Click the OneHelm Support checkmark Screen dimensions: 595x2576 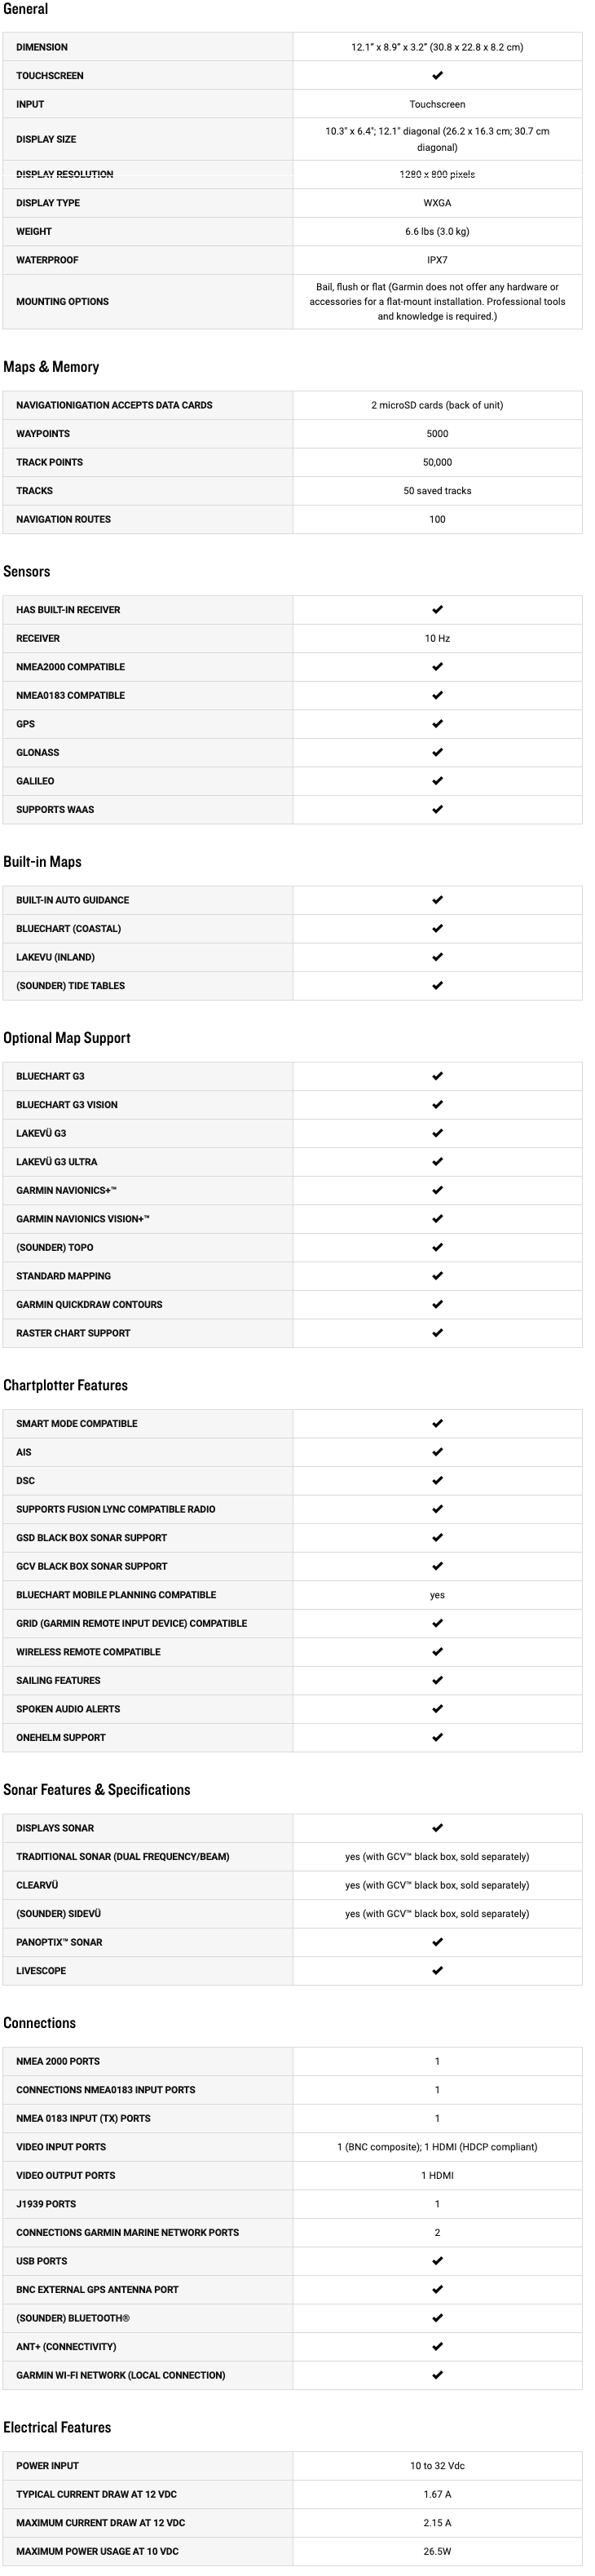[437, 1737]
